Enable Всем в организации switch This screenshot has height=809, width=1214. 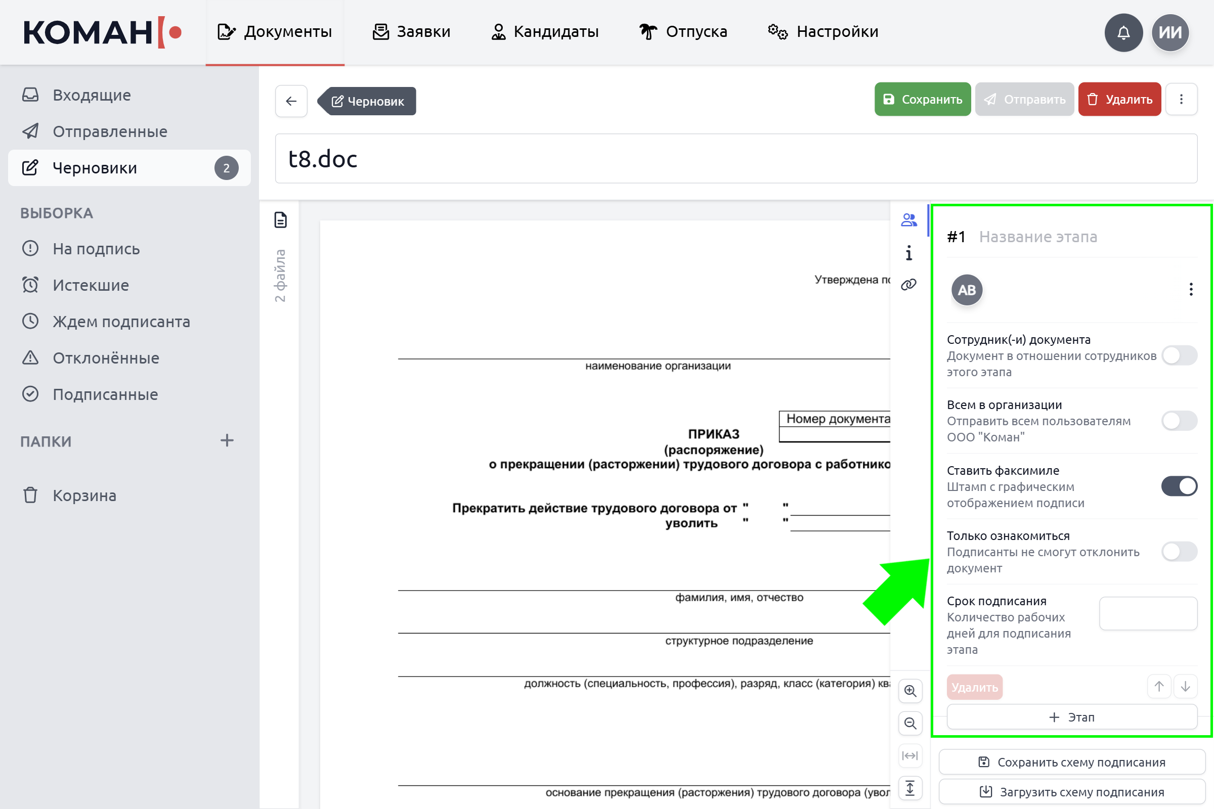[1180, 421]
